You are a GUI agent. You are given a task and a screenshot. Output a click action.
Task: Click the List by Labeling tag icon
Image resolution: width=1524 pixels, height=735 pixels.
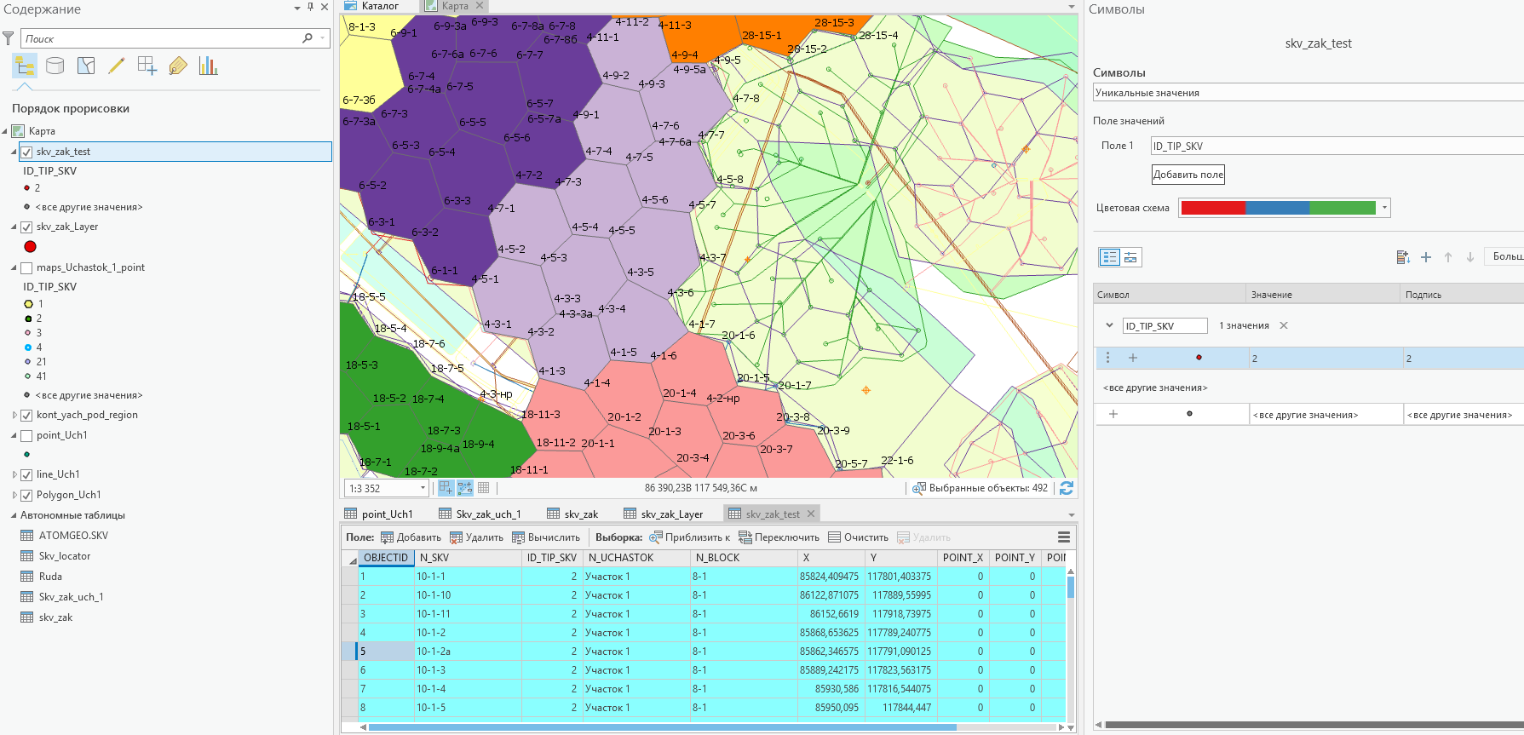pyautogui.click(x=178, y=66)
